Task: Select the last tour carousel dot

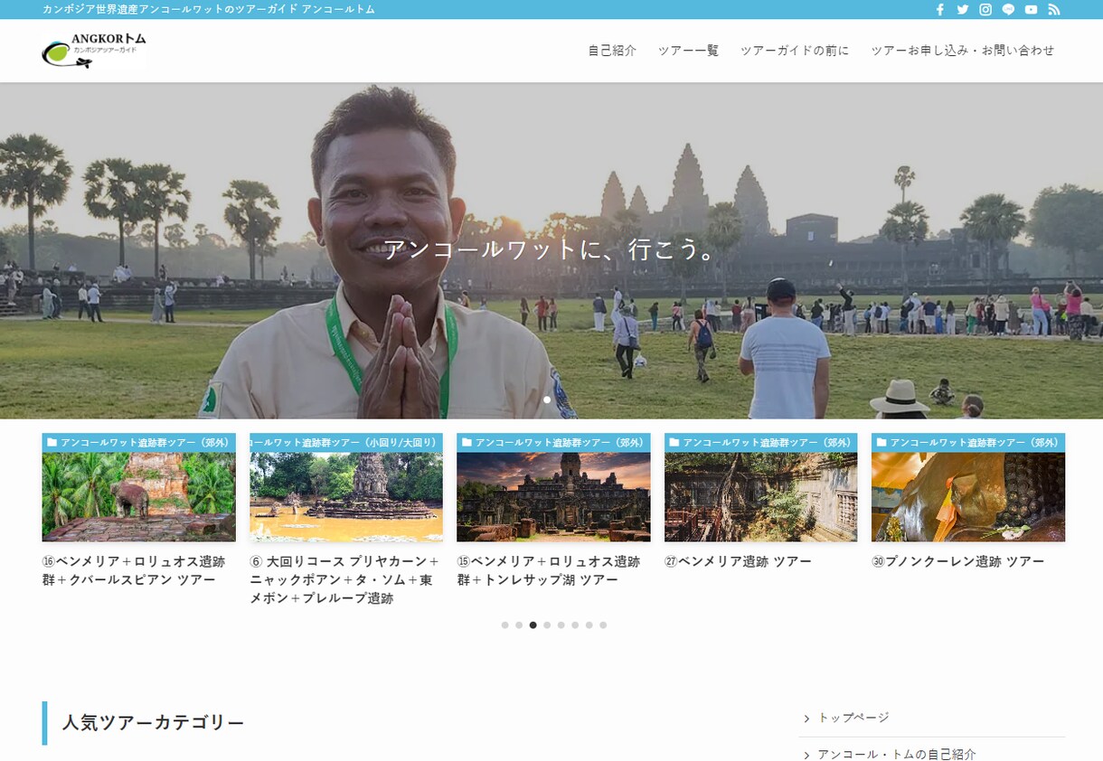Action: tap(603, 625)
